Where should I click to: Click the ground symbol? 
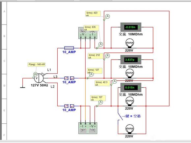(x=22, y=87)
